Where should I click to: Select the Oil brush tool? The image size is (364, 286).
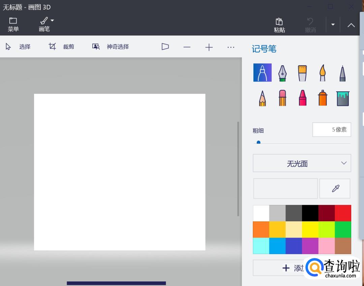302,73
